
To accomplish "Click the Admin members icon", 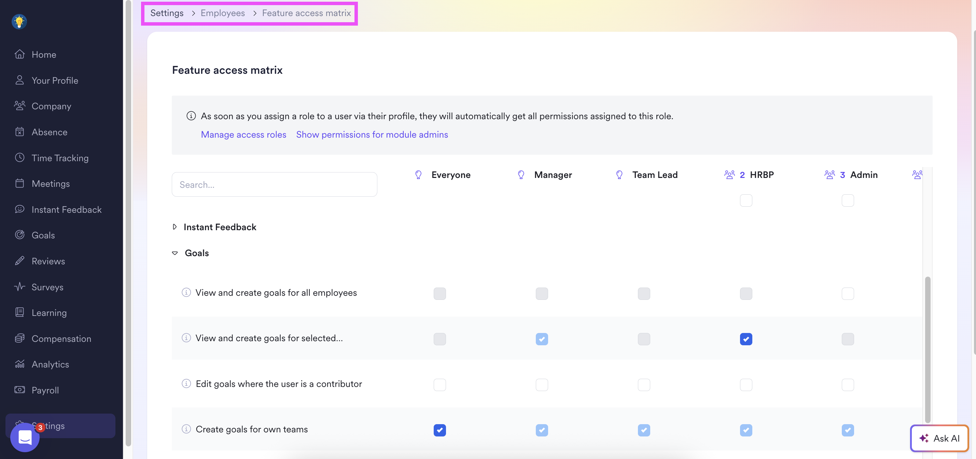I will [829, 175].
